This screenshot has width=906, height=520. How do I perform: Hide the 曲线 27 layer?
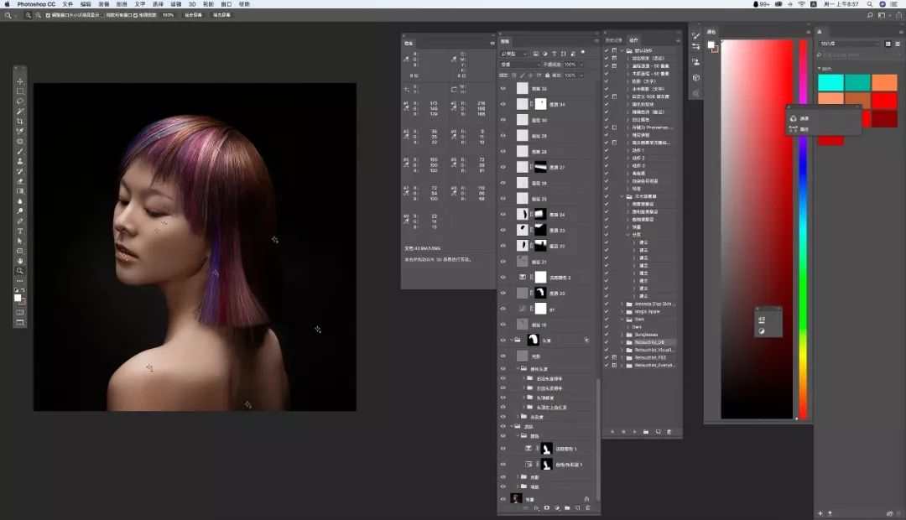point(502,167)
